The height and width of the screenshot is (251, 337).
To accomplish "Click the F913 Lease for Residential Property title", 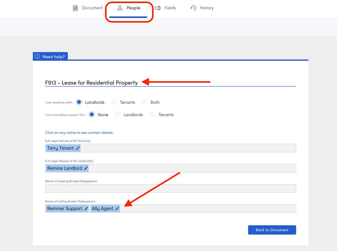I will [91, 83].
